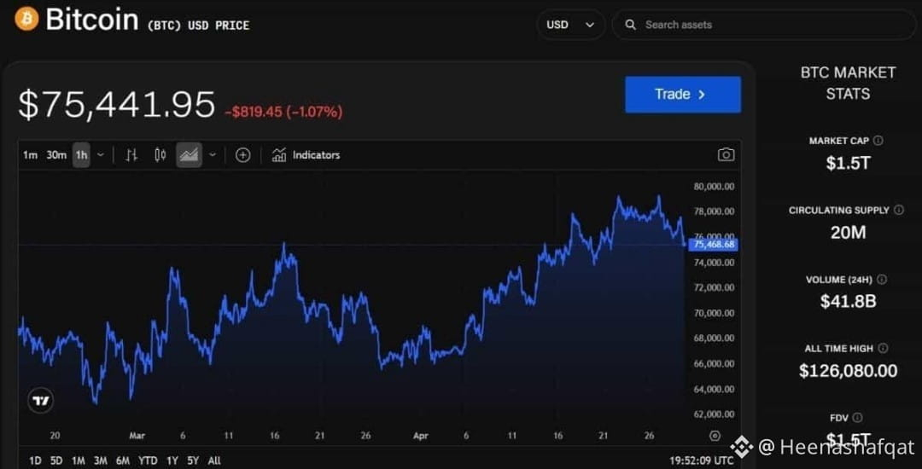Screen dimensions: 922x469
Task: Click the Search assets field
Action: 764,25
